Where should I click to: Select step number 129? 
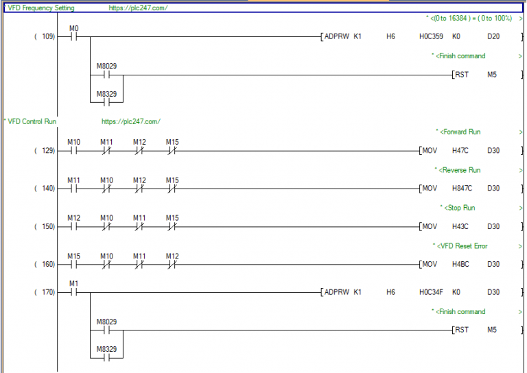(x=45, y=150)
